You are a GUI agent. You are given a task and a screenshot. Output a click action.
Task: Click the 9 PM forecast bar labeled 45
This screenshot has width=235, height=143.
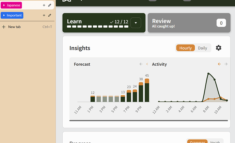point(147,90)
